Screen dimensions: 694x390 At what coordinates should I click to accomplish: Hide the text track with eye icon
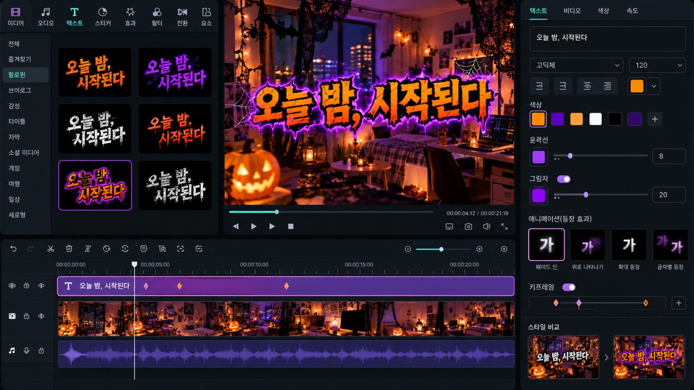pyautogui.click(x=12, y=286)
